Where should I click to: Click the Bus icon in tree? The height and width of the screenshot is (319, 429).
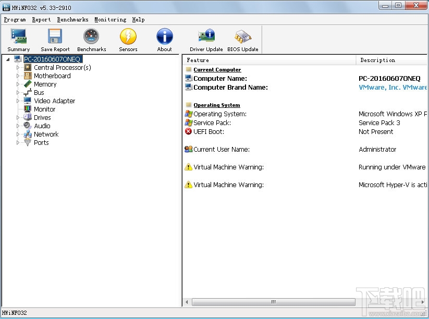tap(28, 92)
